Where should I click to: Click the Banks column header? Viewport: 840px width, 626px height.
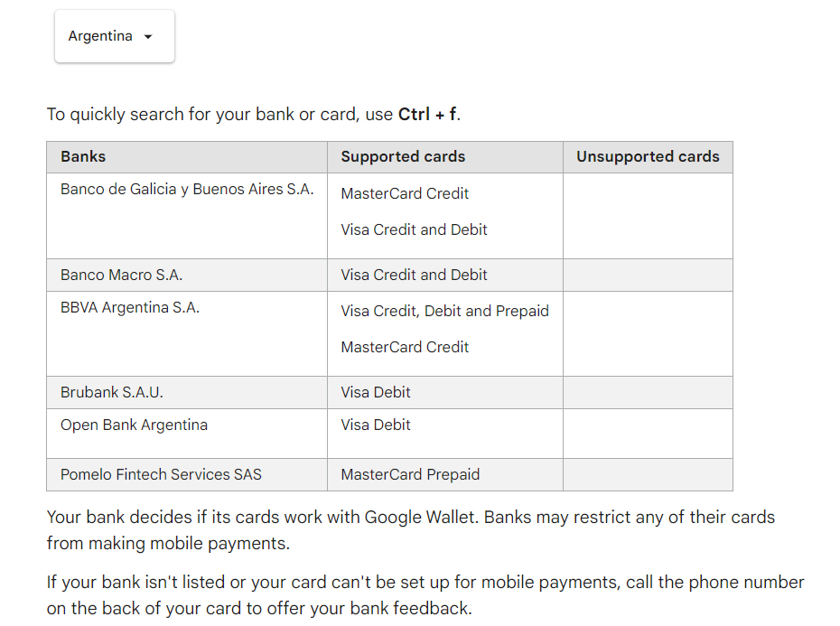click(x=83, y=157)
